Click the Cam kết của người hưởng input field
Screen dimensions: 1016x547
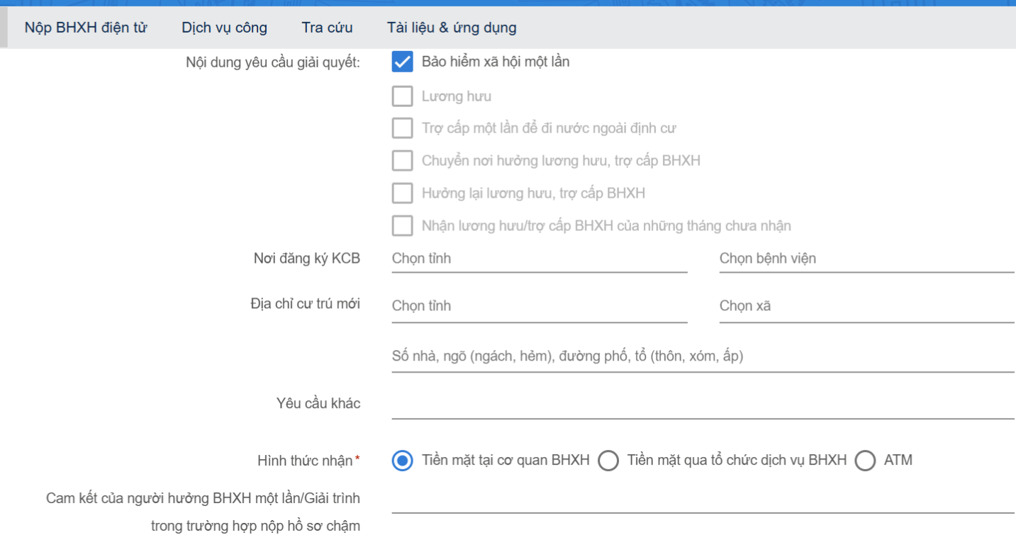(x=702, y=500)
